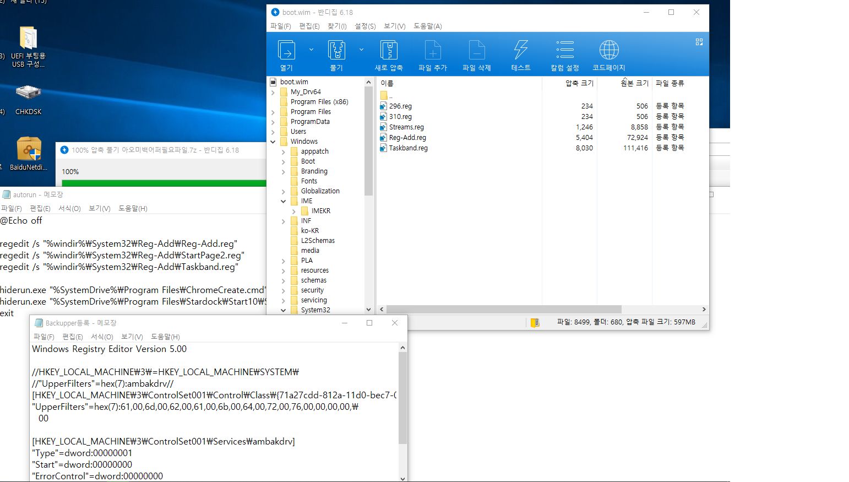Expand the Program Files folder node
This screenshot has height=482, width=849.
tap(273, 112)
